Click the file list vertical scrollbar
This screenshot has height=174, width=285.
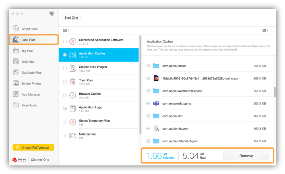click(x=274, y=92)
